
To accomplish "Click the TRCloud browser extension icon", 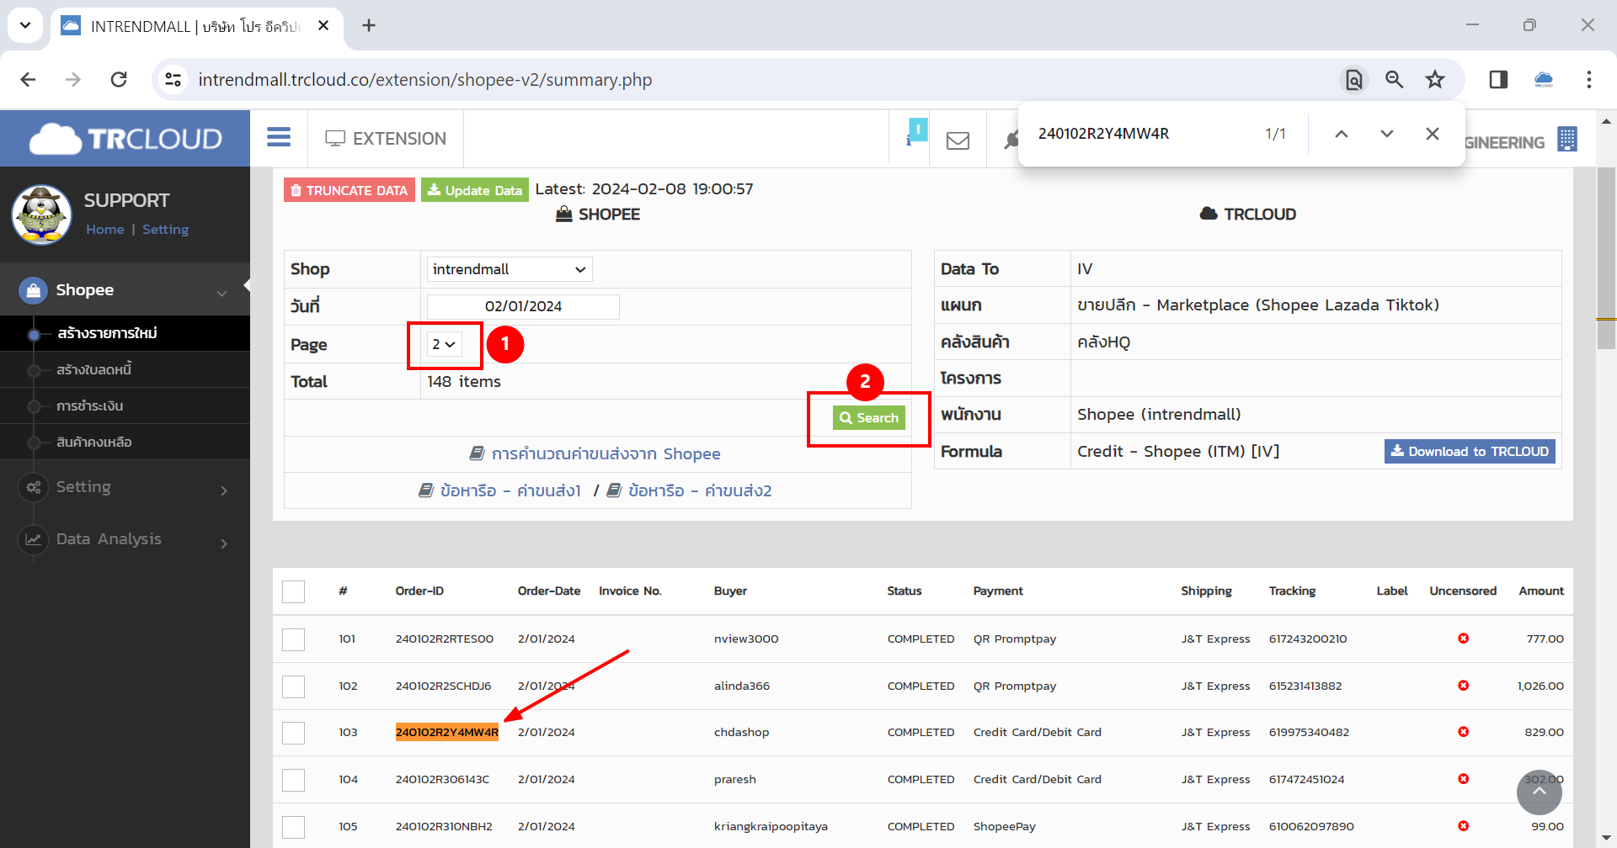I will pyautogui.click(x=1544, y=79).
